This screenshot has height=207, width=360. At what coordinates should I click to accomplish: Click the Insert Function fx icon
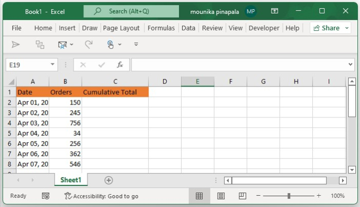click(120, 65)
